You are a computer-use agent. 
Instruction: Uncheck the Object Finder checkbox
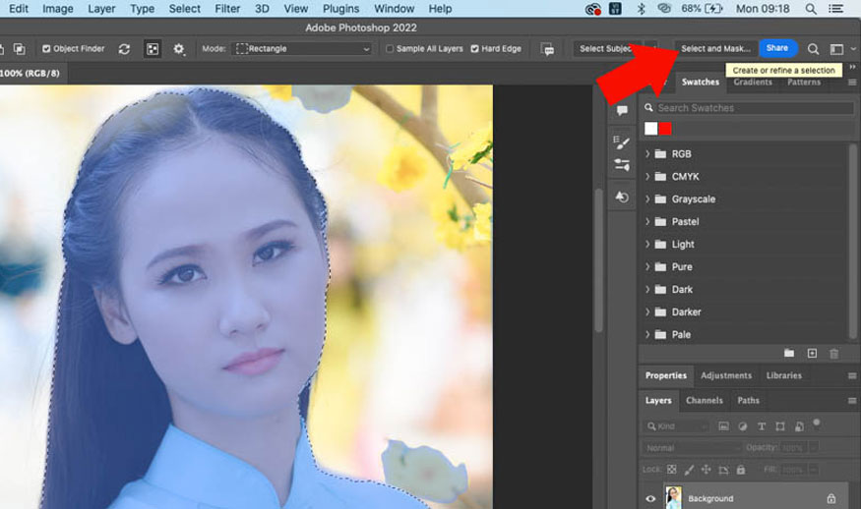coord(46,49)
